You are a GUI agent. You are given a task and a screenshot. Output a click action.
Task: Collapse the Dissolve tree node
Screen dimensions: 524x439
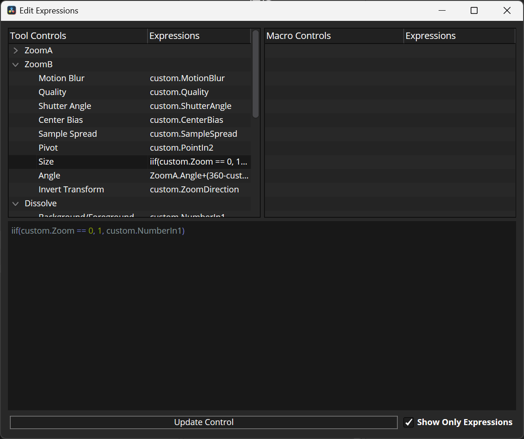tap(16, 204)
